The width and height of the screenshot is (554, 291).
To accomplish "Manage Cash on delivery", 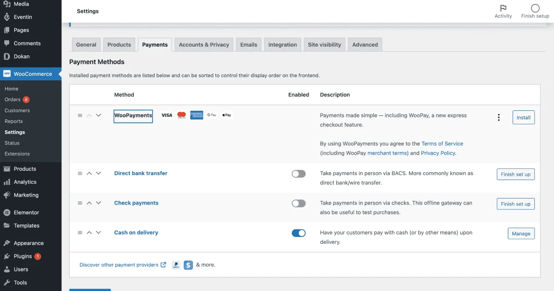I will 521,233.
